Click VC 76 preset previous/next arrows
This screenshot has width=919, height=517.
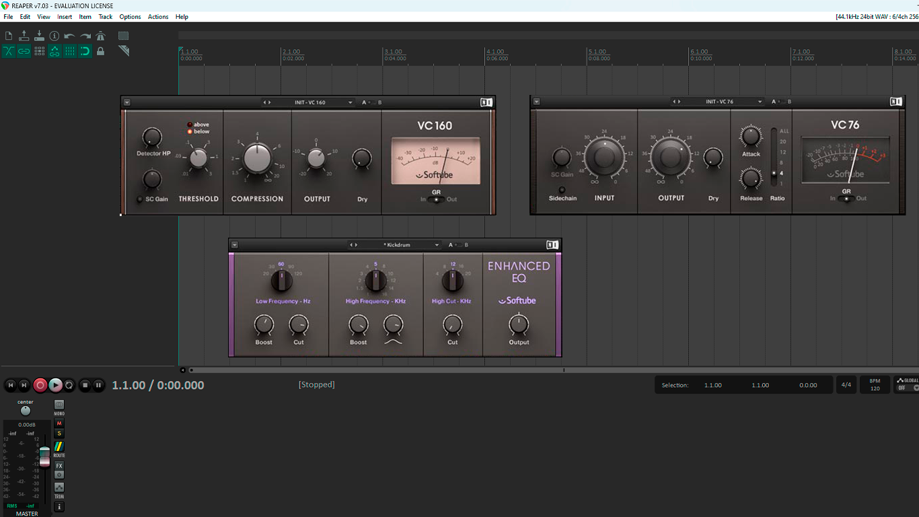coord(676,102)
